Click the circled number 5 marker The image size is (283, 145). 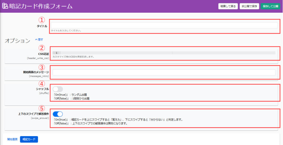41,108
